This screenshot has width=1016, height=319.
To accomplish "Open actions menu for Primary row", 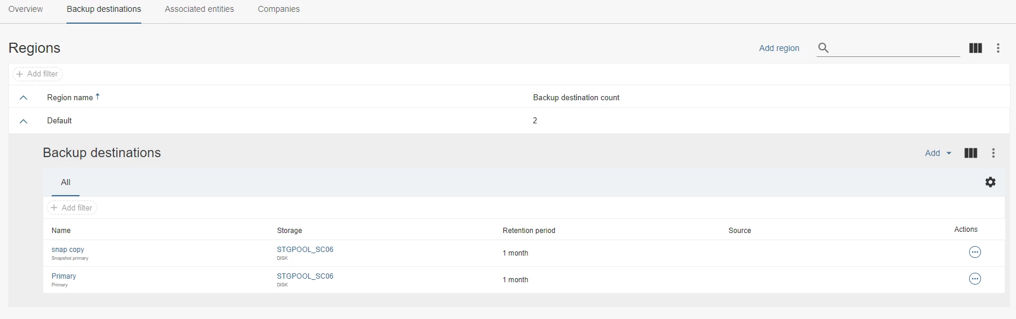I will (975, 279).
